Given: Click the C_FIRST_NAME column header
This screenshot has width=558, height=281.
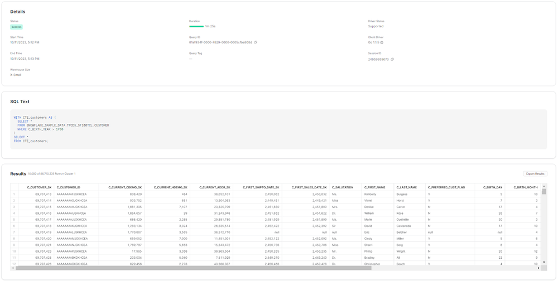Looking at the screenshot, I should [x=374, y=187].
